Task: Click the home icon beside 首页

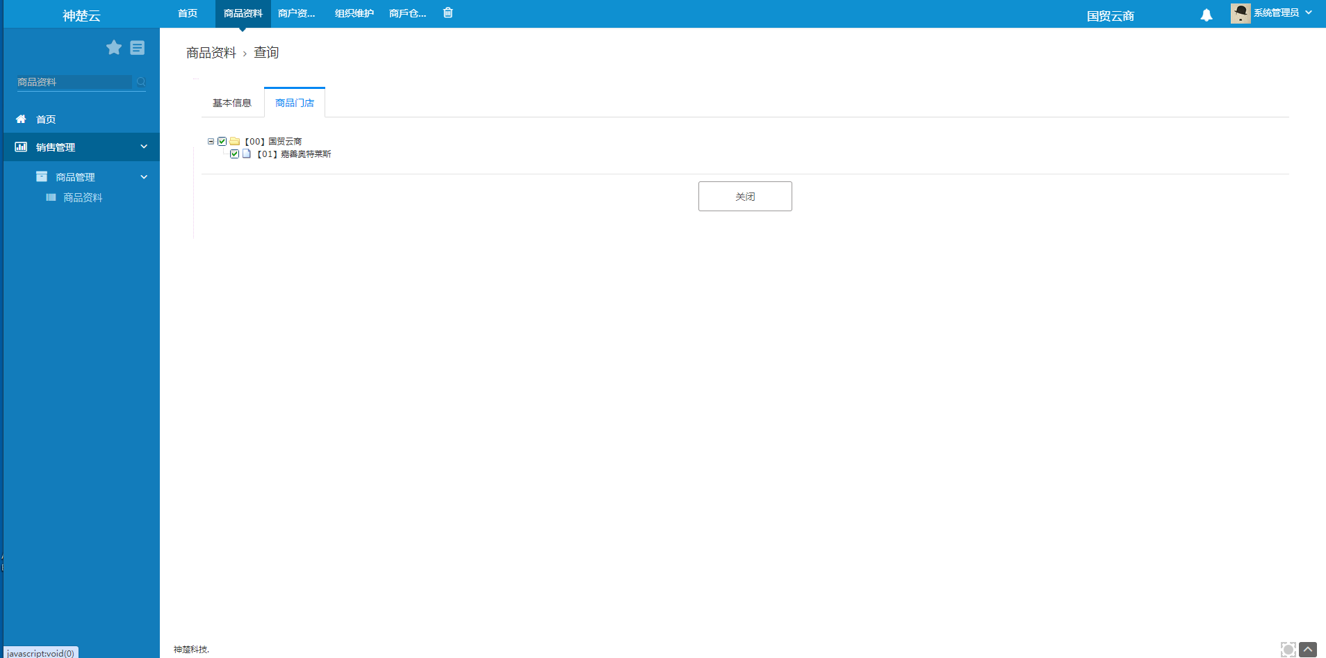Action: click(x=21, y=119)
